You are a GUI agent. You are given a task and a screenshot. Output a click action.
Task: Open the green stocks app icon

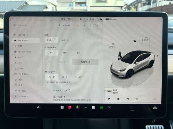(101, 107)
